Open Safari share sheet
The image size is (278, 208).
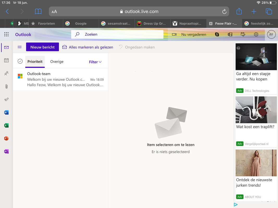tap(239, 11)
